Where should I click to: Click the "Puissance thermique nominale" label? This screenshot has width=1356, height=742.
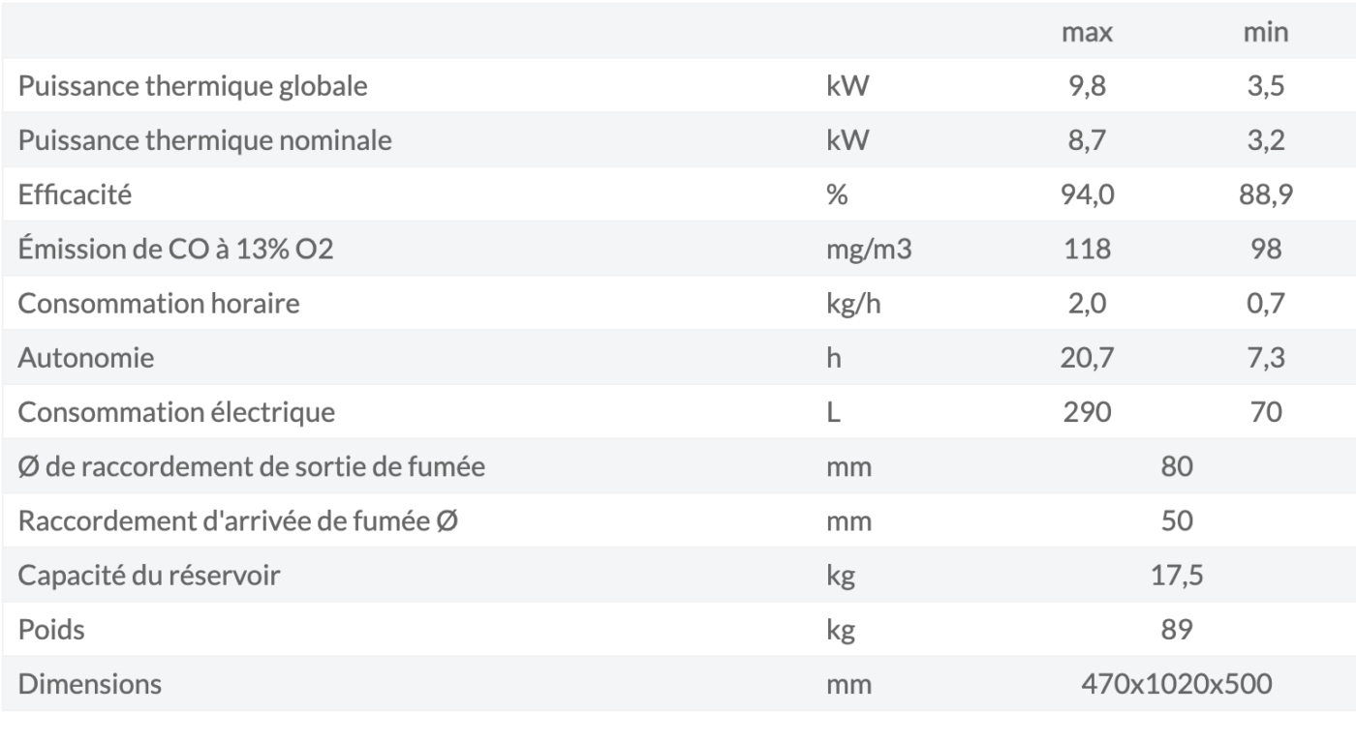204,140
